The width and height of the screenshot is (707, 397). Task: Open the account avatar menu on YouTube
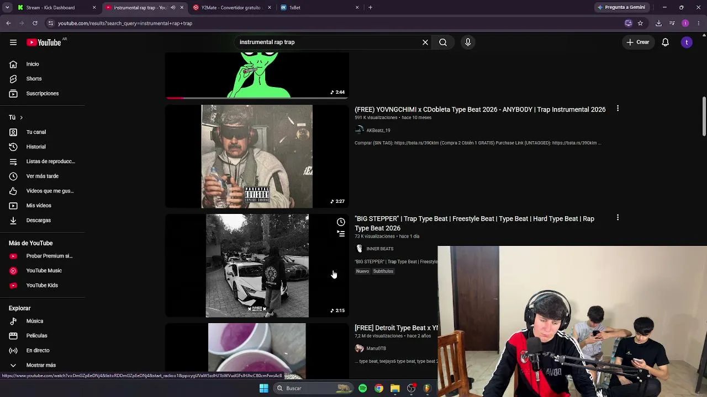[687, 42]
